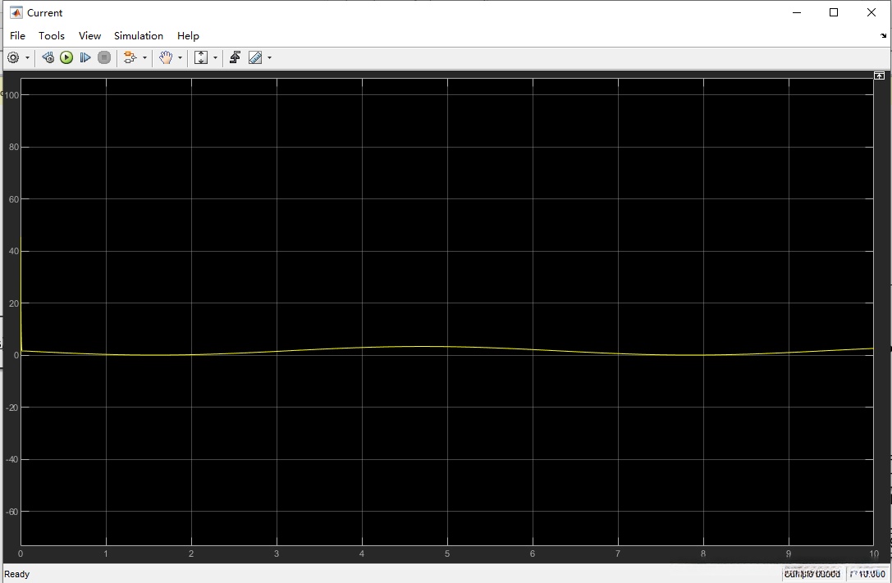The height and width of the screenshot is (583, 892).
Task: Click the Y-axis label -60
Action: (x=12, y=512)
